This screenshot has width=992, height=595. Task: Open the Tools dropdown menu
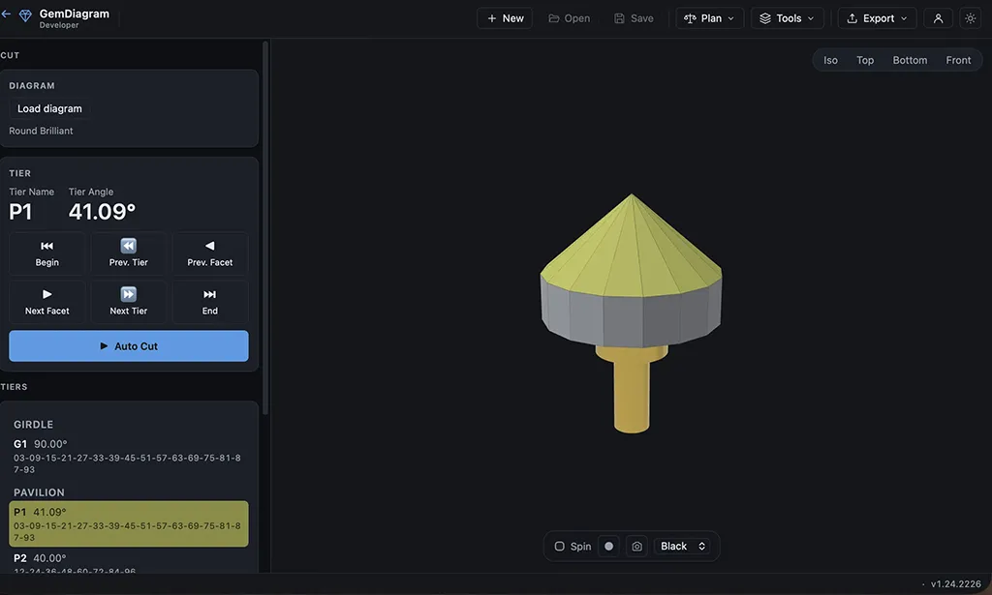pos(787,18)
